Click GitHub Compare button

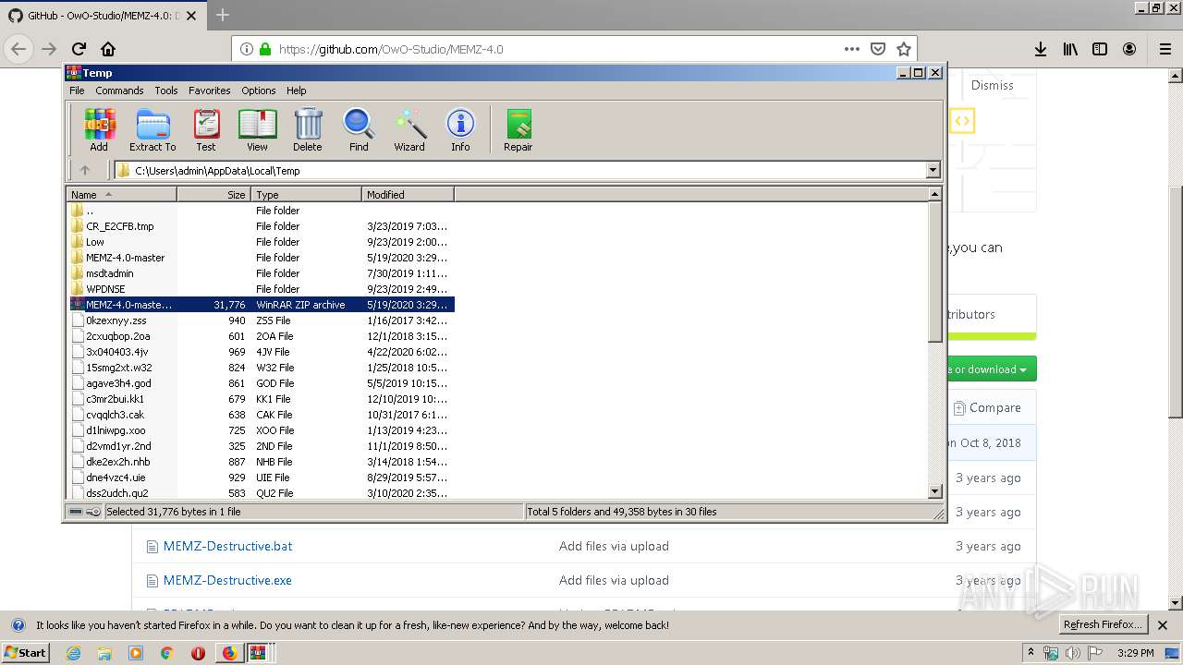click(988, 407)
